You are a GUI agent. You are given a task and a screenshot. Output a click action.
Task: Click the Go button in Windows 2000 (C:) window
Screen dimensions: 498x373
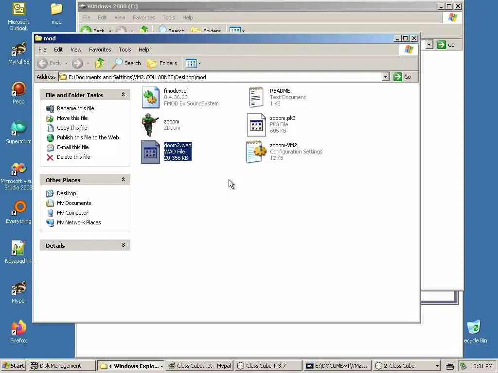click(x=446, y=45)
